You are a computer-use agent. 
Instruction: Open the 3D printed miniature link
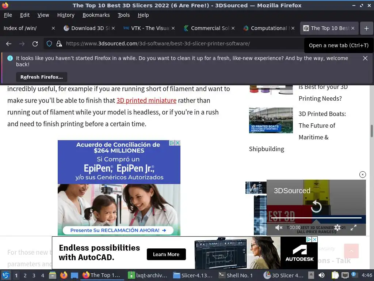coord(146,101)
